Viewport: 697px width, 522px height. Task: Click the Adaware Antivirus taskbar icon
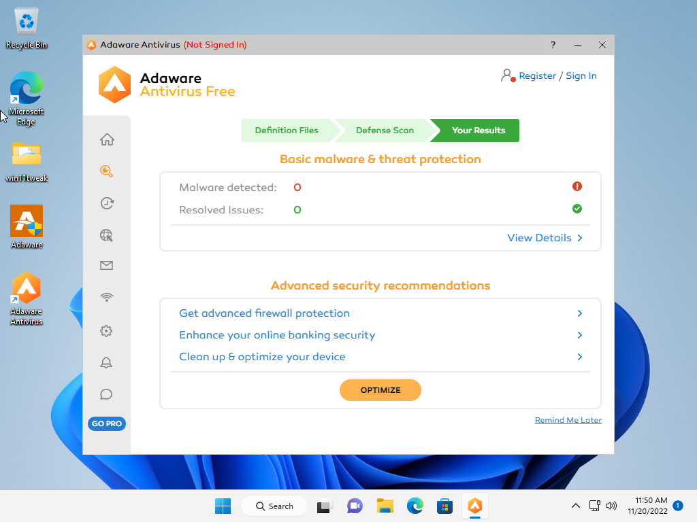coord(474,506)
